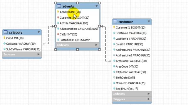188x105 pixels.
Task: Click the top-middle resize handle of adverts
Action: tap(78, 3)
